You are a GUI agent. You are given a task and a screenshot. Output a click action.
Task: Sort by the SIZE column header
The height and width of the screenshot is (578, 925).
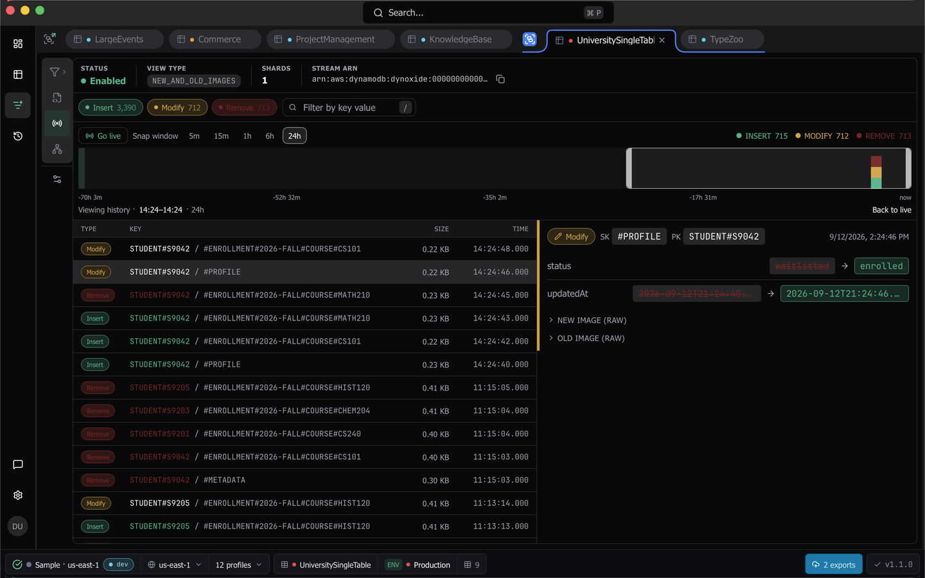click(x=441, y=229)
